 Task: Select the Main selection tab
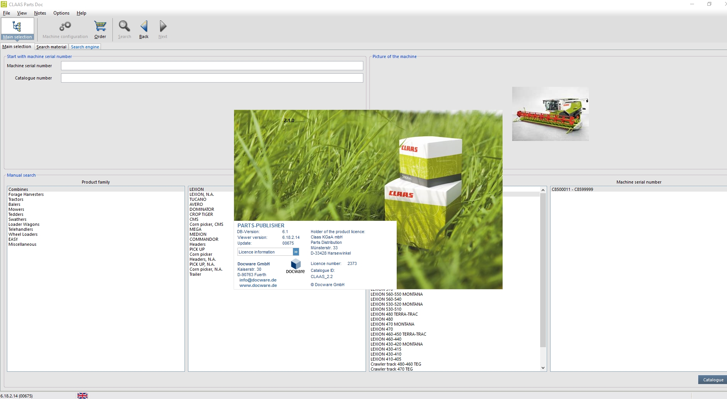[x=17, y=46]
